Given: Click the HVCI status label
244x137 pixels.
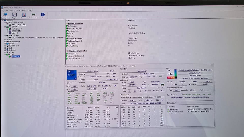Looking at the screenshot, I should 209,95.
